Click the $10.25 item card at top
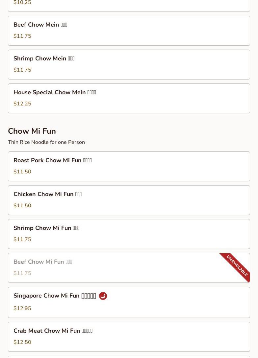Screen dimensions: 258x358 [x=129, y=5]
